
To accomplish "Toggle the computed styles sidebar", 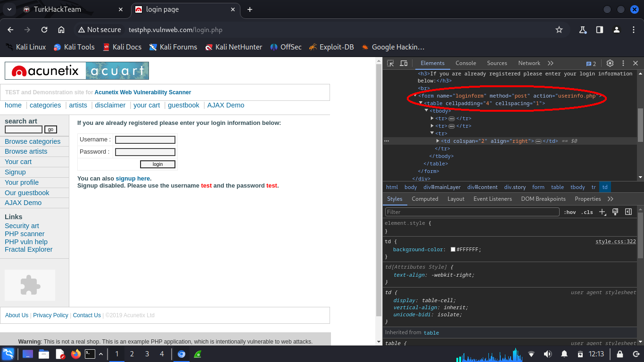I will [x=628, y=212].
